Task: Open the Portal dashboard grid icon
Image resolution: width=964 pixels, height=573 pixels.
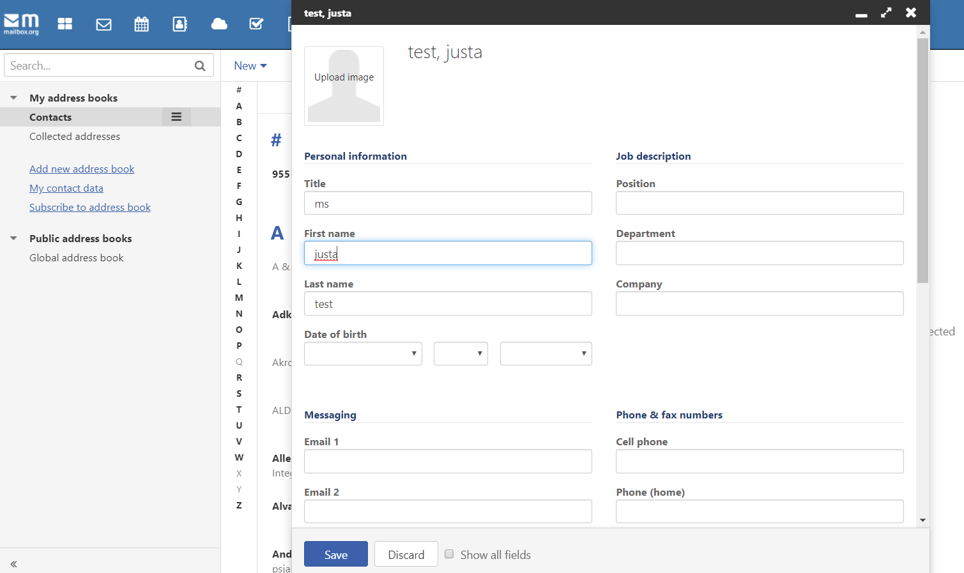Action: [x=65, y=24]
